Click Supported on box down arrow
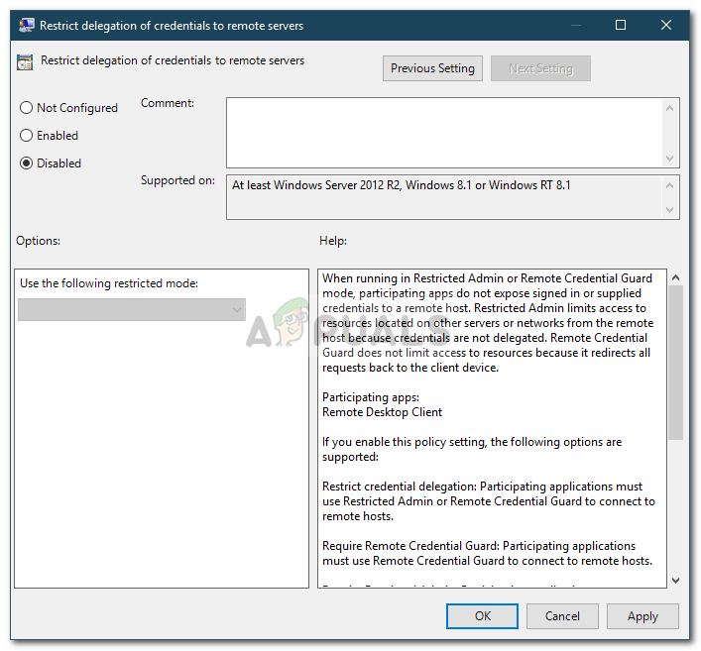Image resolution: width=701 pixels, height=651 pixels. pos(669,209)
